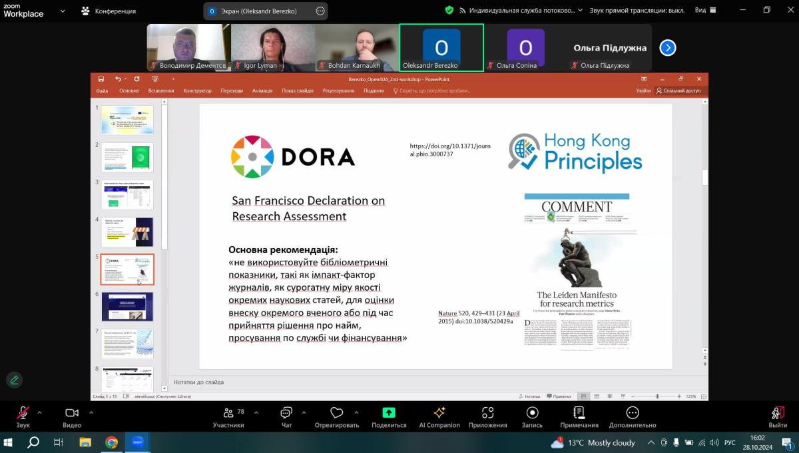Viewport: 799px width, 453px height.
Task: Select Igor Lyman's video thumbnail
Action: (273, 48)
